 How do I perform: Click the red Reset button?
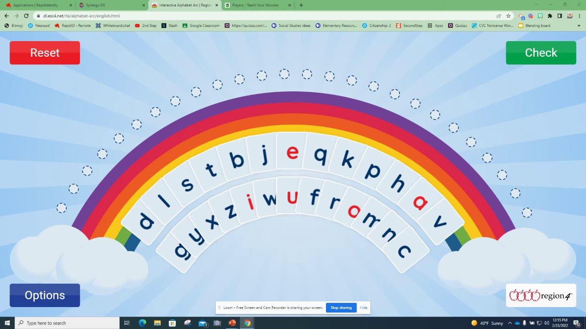(45, 53)
